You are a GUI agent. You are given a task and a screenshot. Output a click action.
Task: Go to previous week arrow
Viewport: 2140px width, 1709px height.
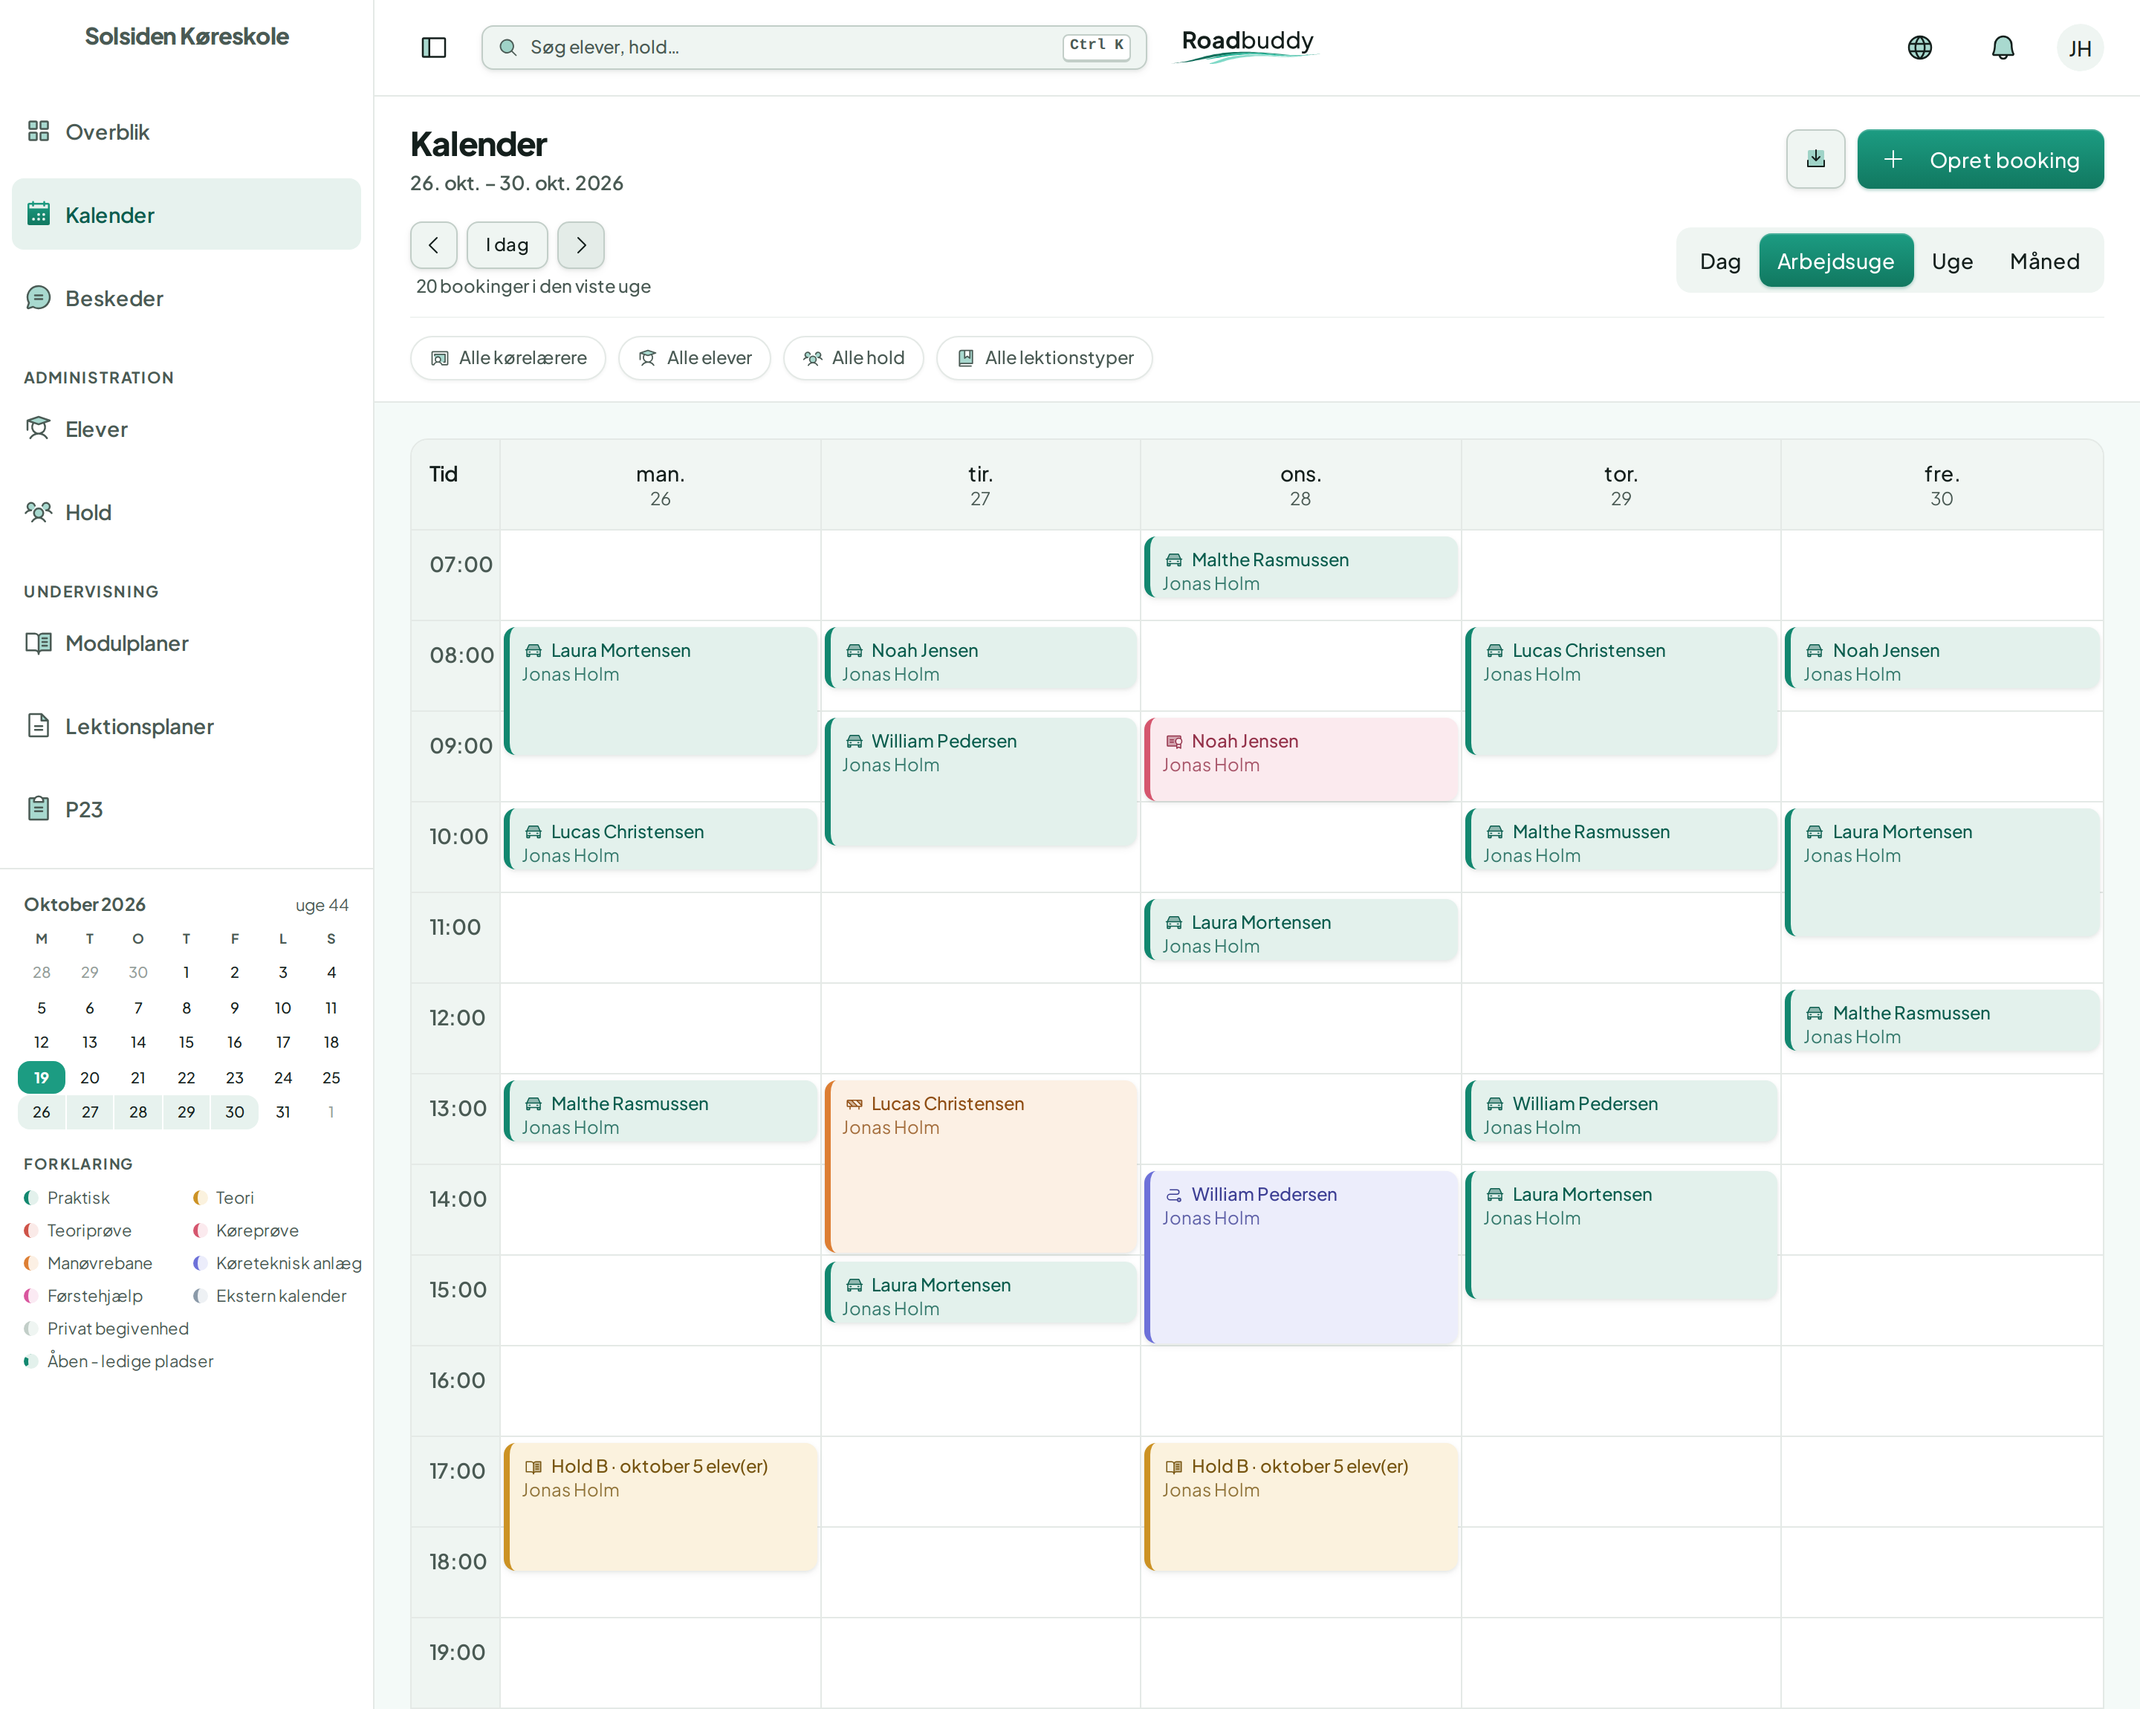434,245
